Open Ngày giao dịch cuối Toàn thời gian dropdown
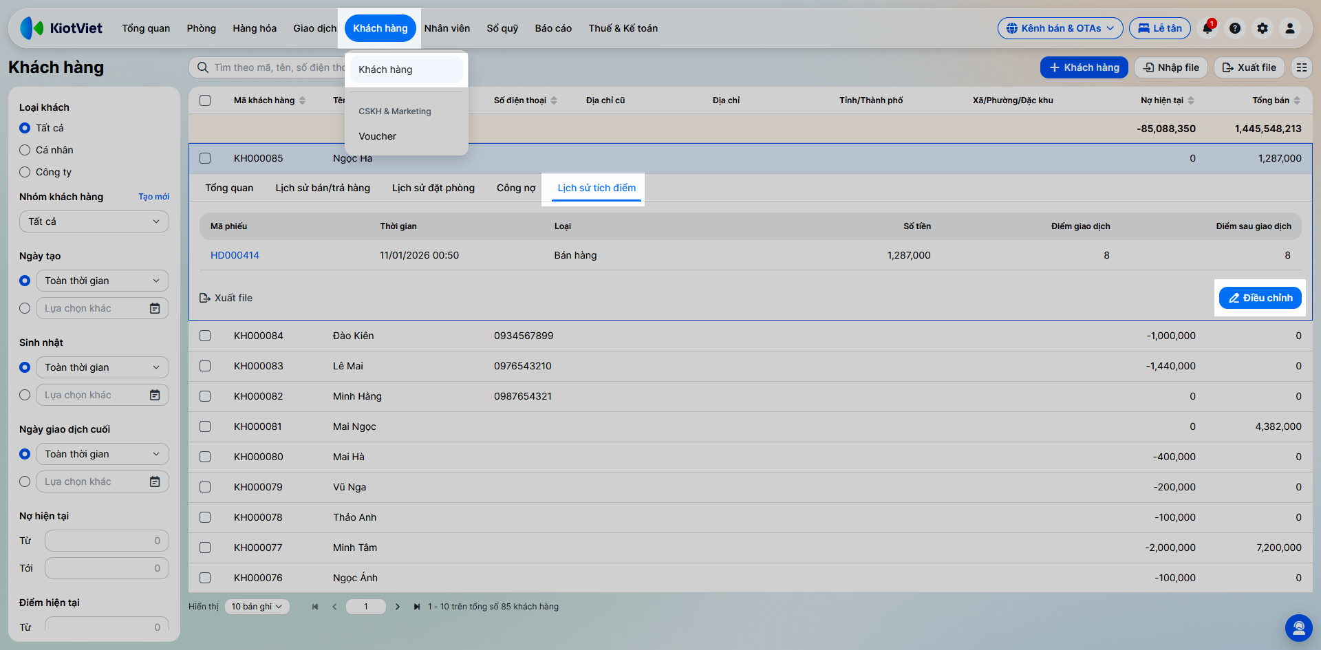This screenshot has height=650, width=1321. [x=103, y=454]
